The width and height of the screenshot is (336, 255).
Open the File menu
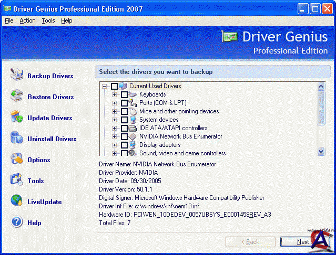[9, 20]
